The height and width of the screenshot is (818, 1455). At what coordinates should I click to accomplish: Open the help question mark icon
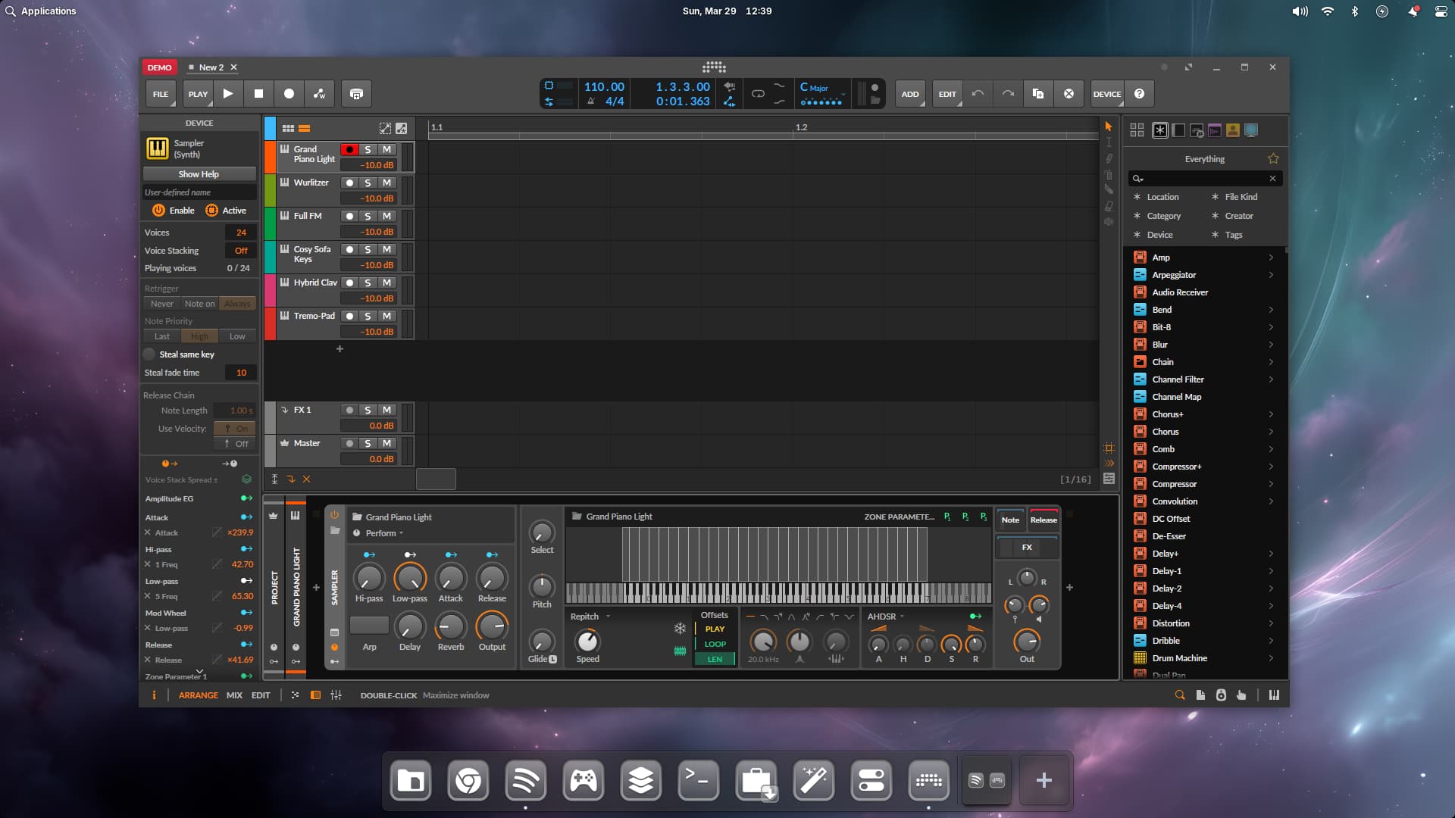tap(1139, 94)
